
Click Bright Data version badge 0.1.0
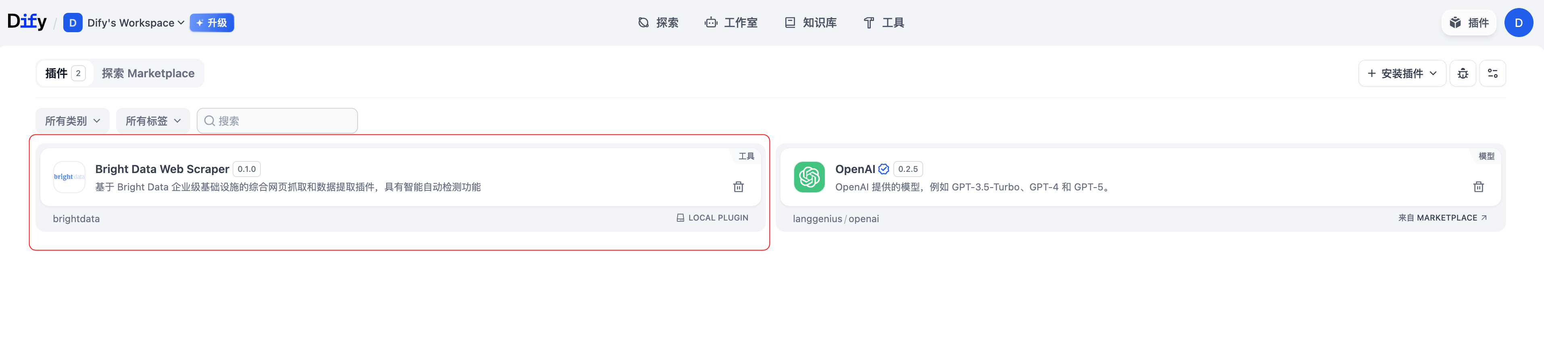pyautogui.click(x=246, y=169)
